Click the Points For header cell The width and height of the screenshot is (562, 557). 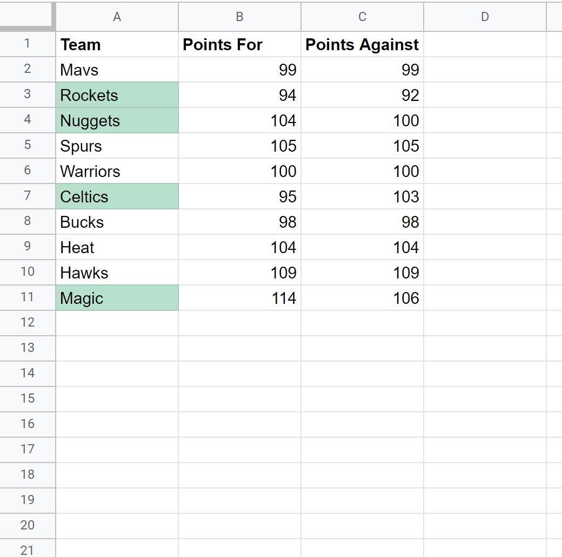239,44
